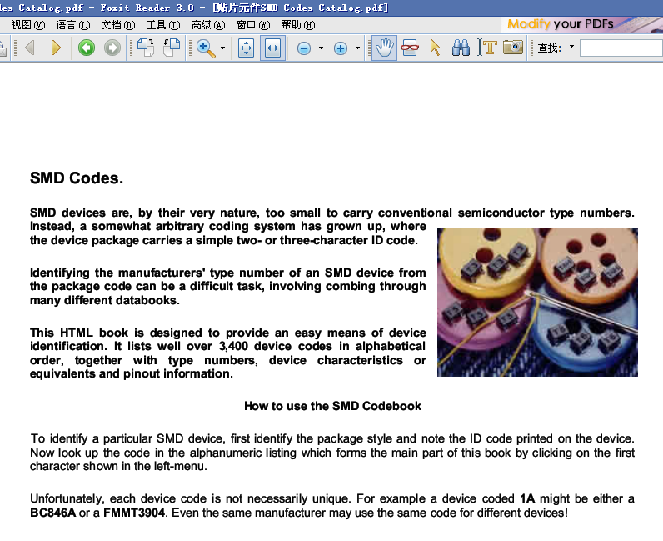
Task: Open the 视图(V) menu
Action: click(x=28, y=25)
